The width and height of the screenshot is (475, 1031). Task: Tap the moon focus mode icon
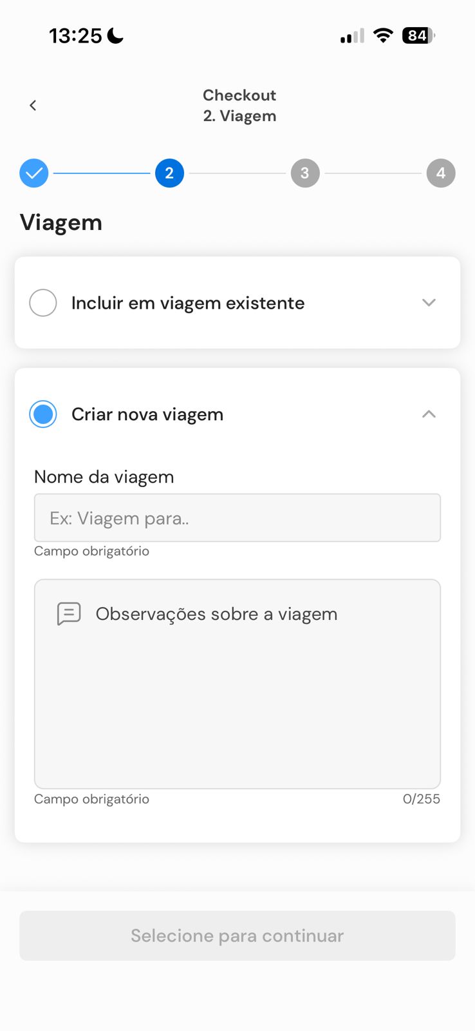115,35
